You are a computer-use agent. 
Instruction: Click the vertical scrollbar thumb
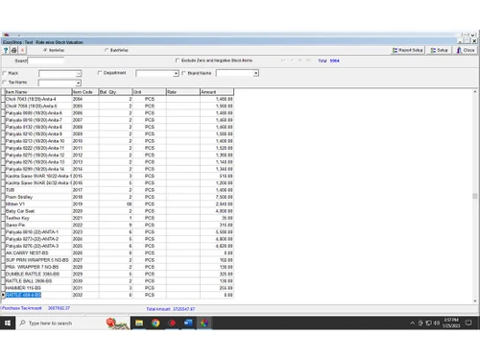coord(474,196)
